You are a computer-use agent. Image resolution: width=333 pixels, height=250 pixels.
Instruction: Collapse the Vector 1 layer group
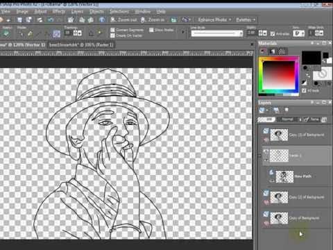click(x=259, y=156)
